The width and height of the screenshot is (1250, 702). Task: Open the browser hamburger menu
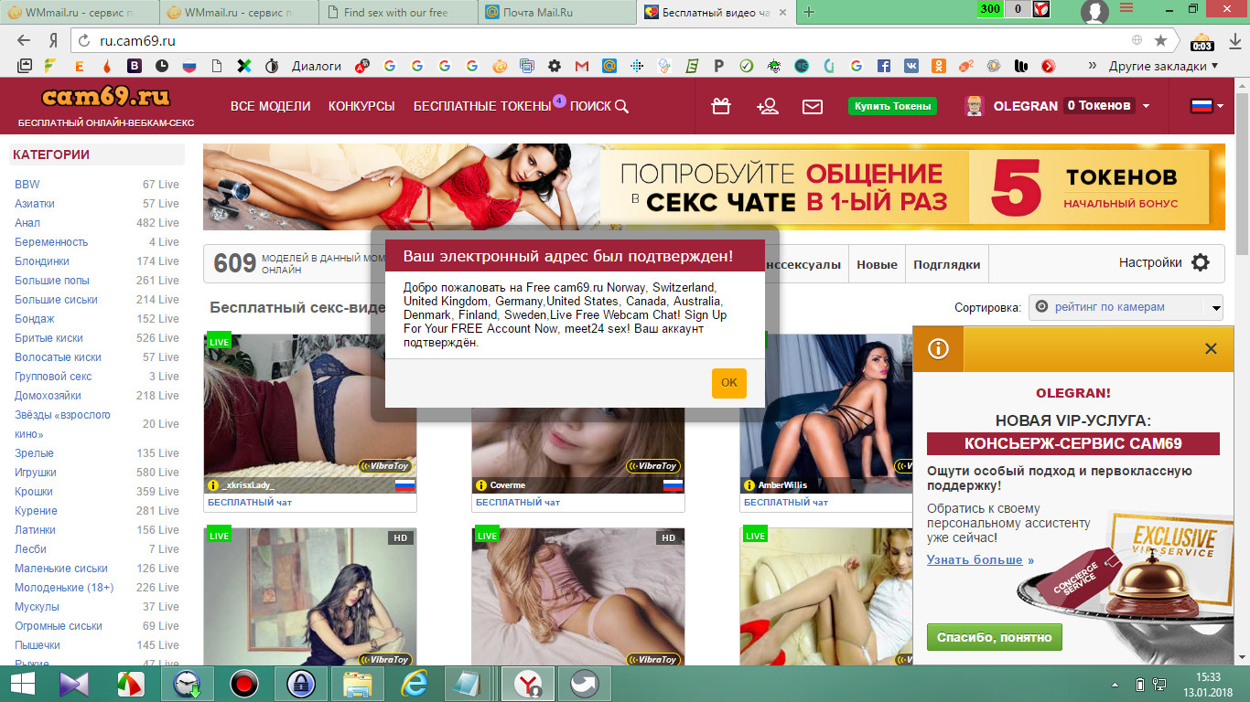point(1126,8)
